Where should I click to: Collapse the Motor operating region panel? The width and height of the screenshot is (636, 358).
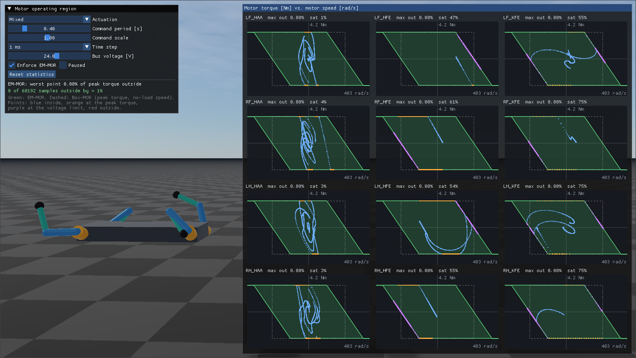tap(10, 8)
